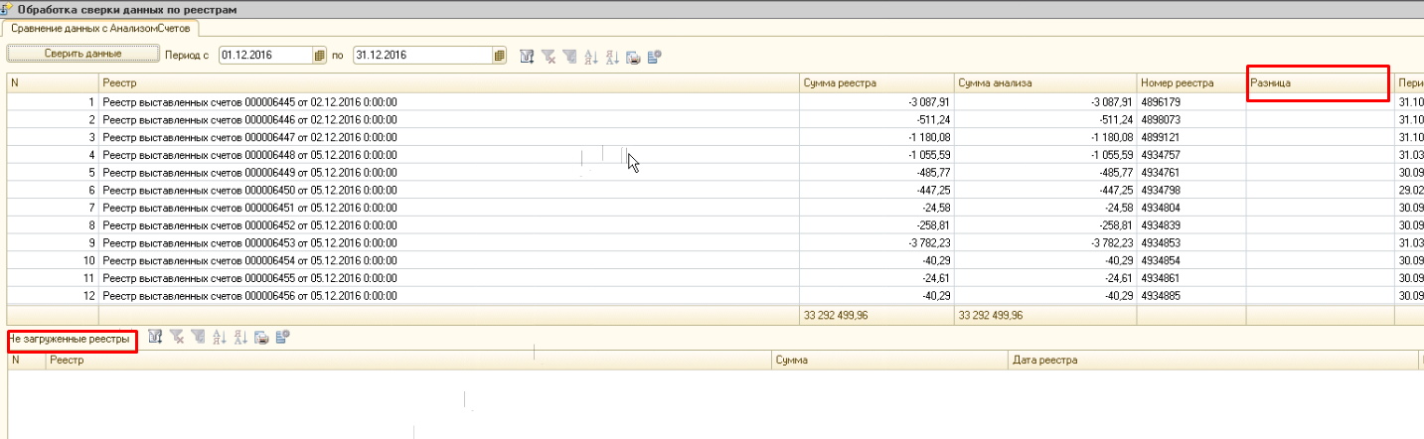Click the 'Сумма реестра' column header
Image resolution: width=1424 pixels, height=439 pixels.
[874, 83]
